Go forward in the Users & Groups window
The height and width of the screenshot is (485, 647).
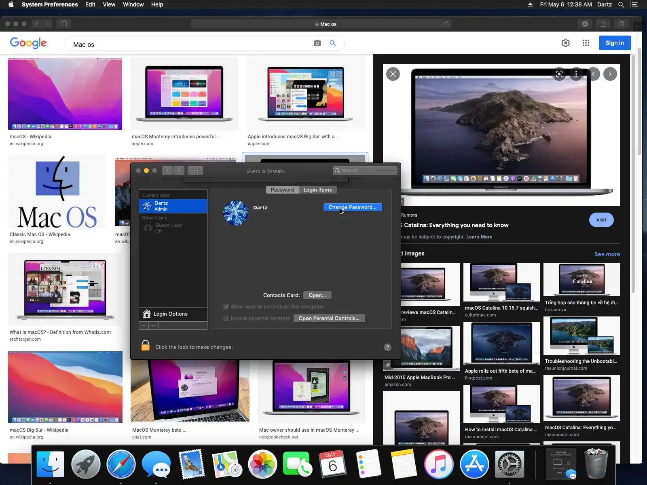point(179,171)
